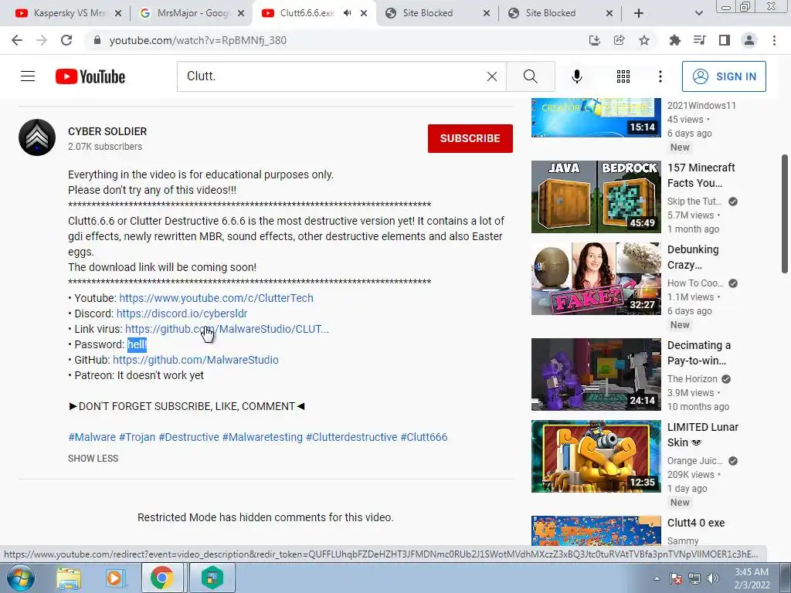The image size is (791, 593).
Task: Search with your voice microphone icon
Action: pyautogui.click(x=576, y=76)
